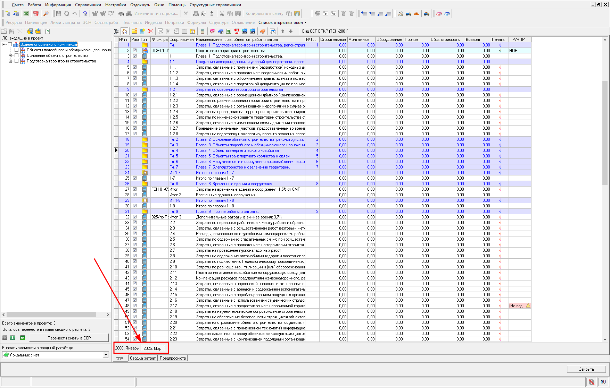Click the red X delete row icon
The width and height of the screenshot is (610, 388).
[x=150, y=31]
